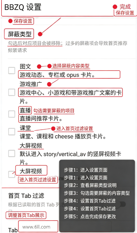Click the 选择屏蔽内容类型 annotation
Image resolution: width=137 pixels, height=233 pixels.
[71, 66]
